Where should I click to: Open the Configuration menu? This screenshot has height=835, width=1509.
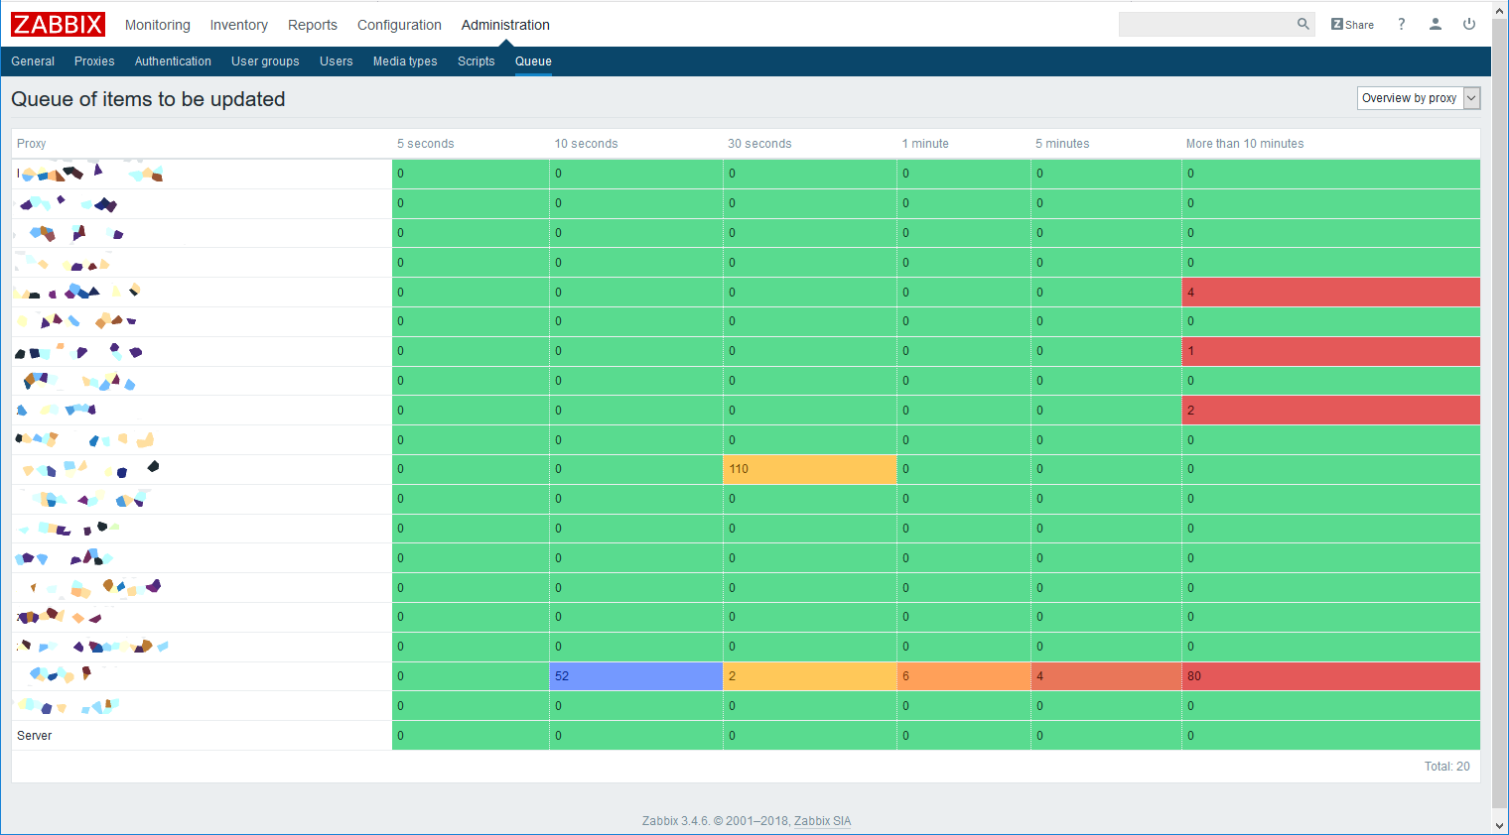(x=399, y=25)
